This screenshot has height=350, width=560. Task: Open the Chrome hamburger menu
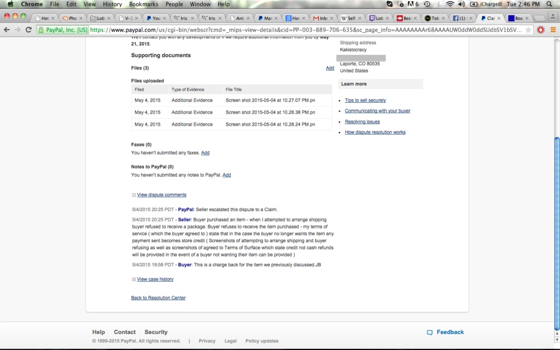tap(553, 30)
